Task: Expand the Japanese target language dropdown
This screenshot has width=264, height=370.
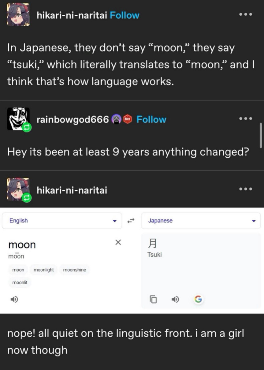Action: (x=253, y=221)
